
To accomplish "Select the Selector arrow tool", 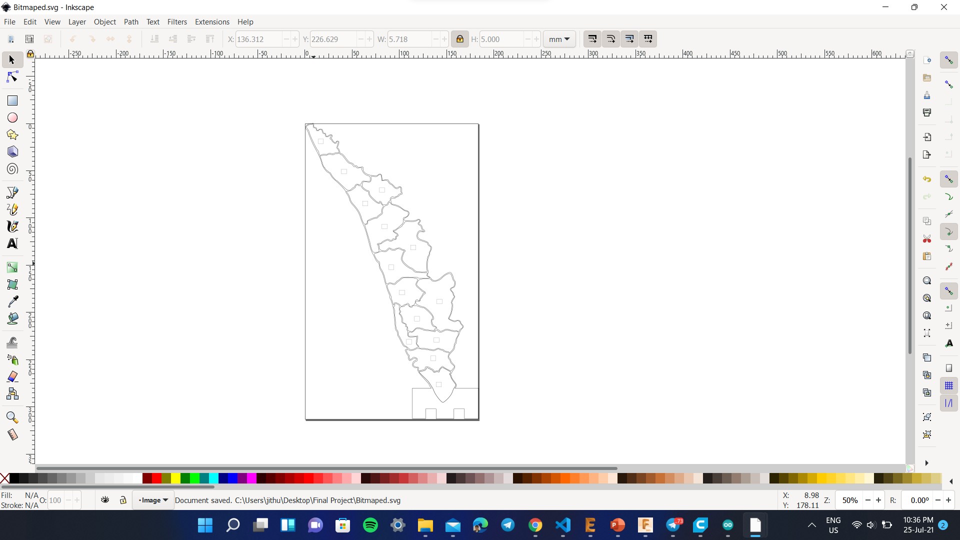I will pos(12,60).
